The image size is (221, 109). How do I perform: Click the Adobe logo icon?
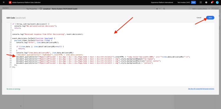pyautogui.click(x=10, y=2)
